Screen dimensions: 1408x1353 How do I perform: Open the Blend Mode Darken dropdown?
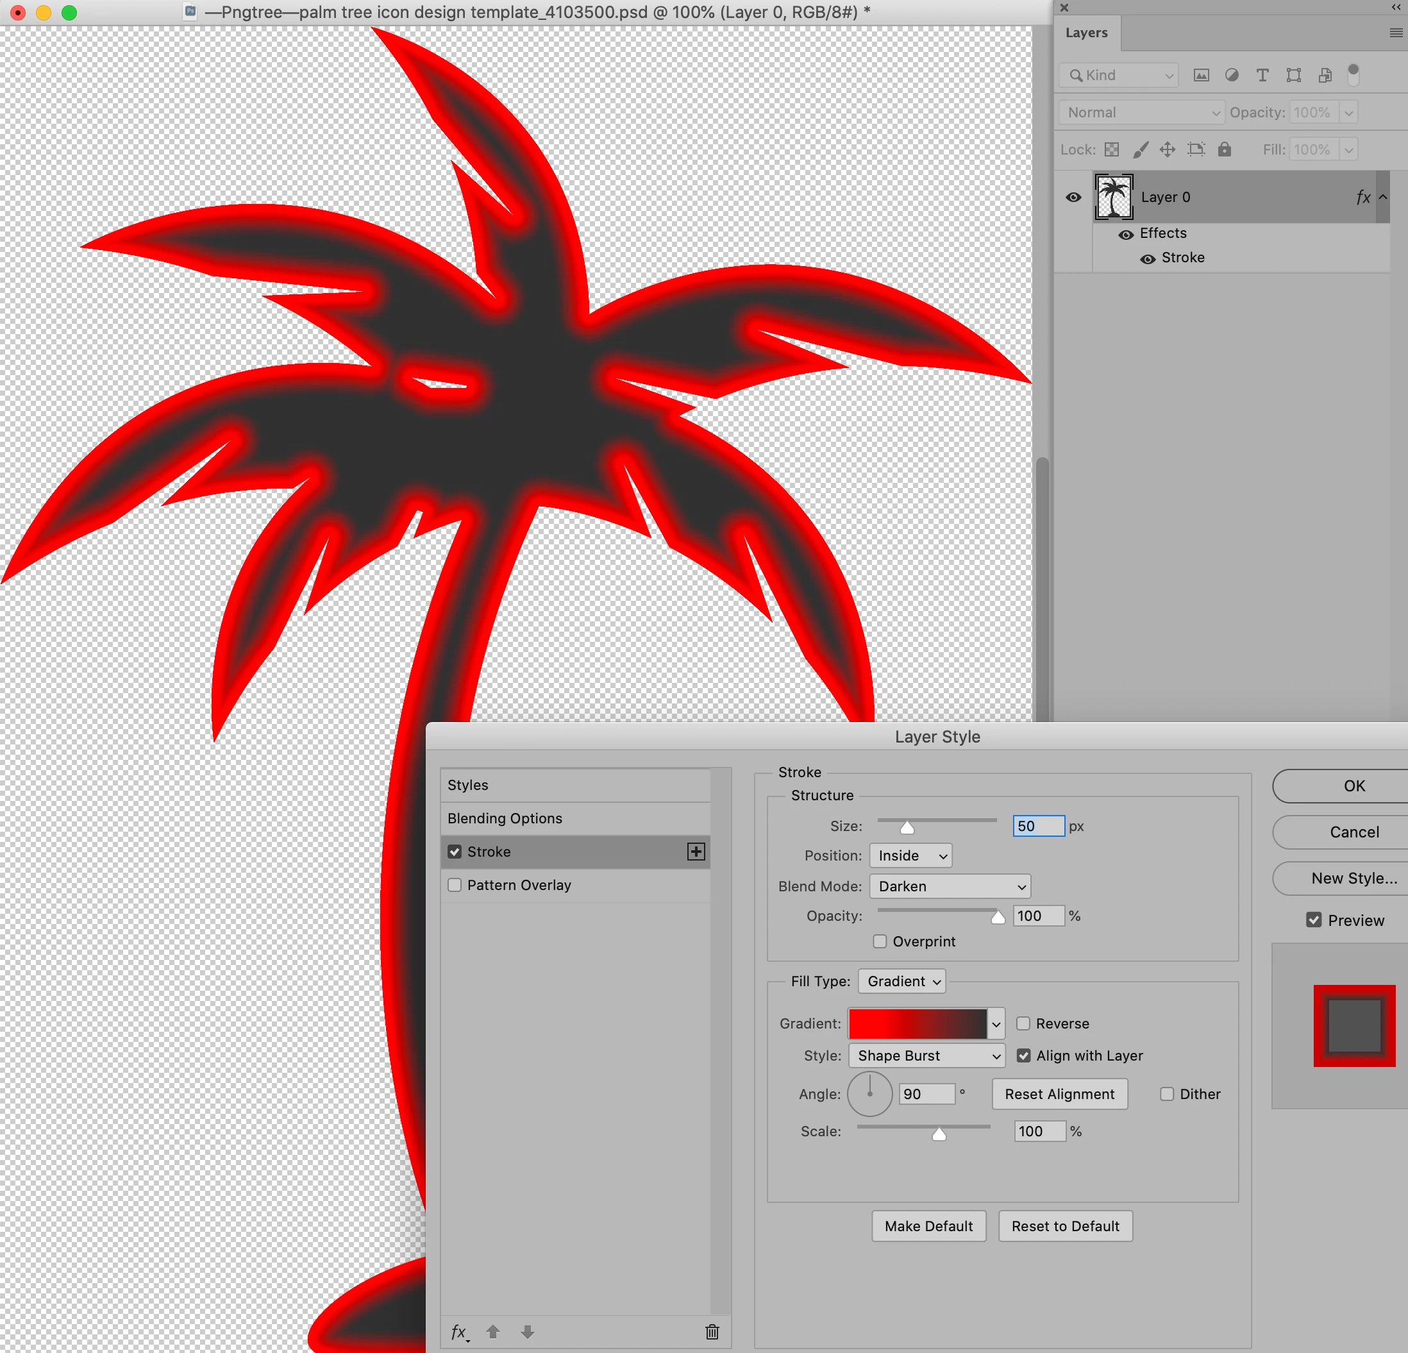coord(950,886)
